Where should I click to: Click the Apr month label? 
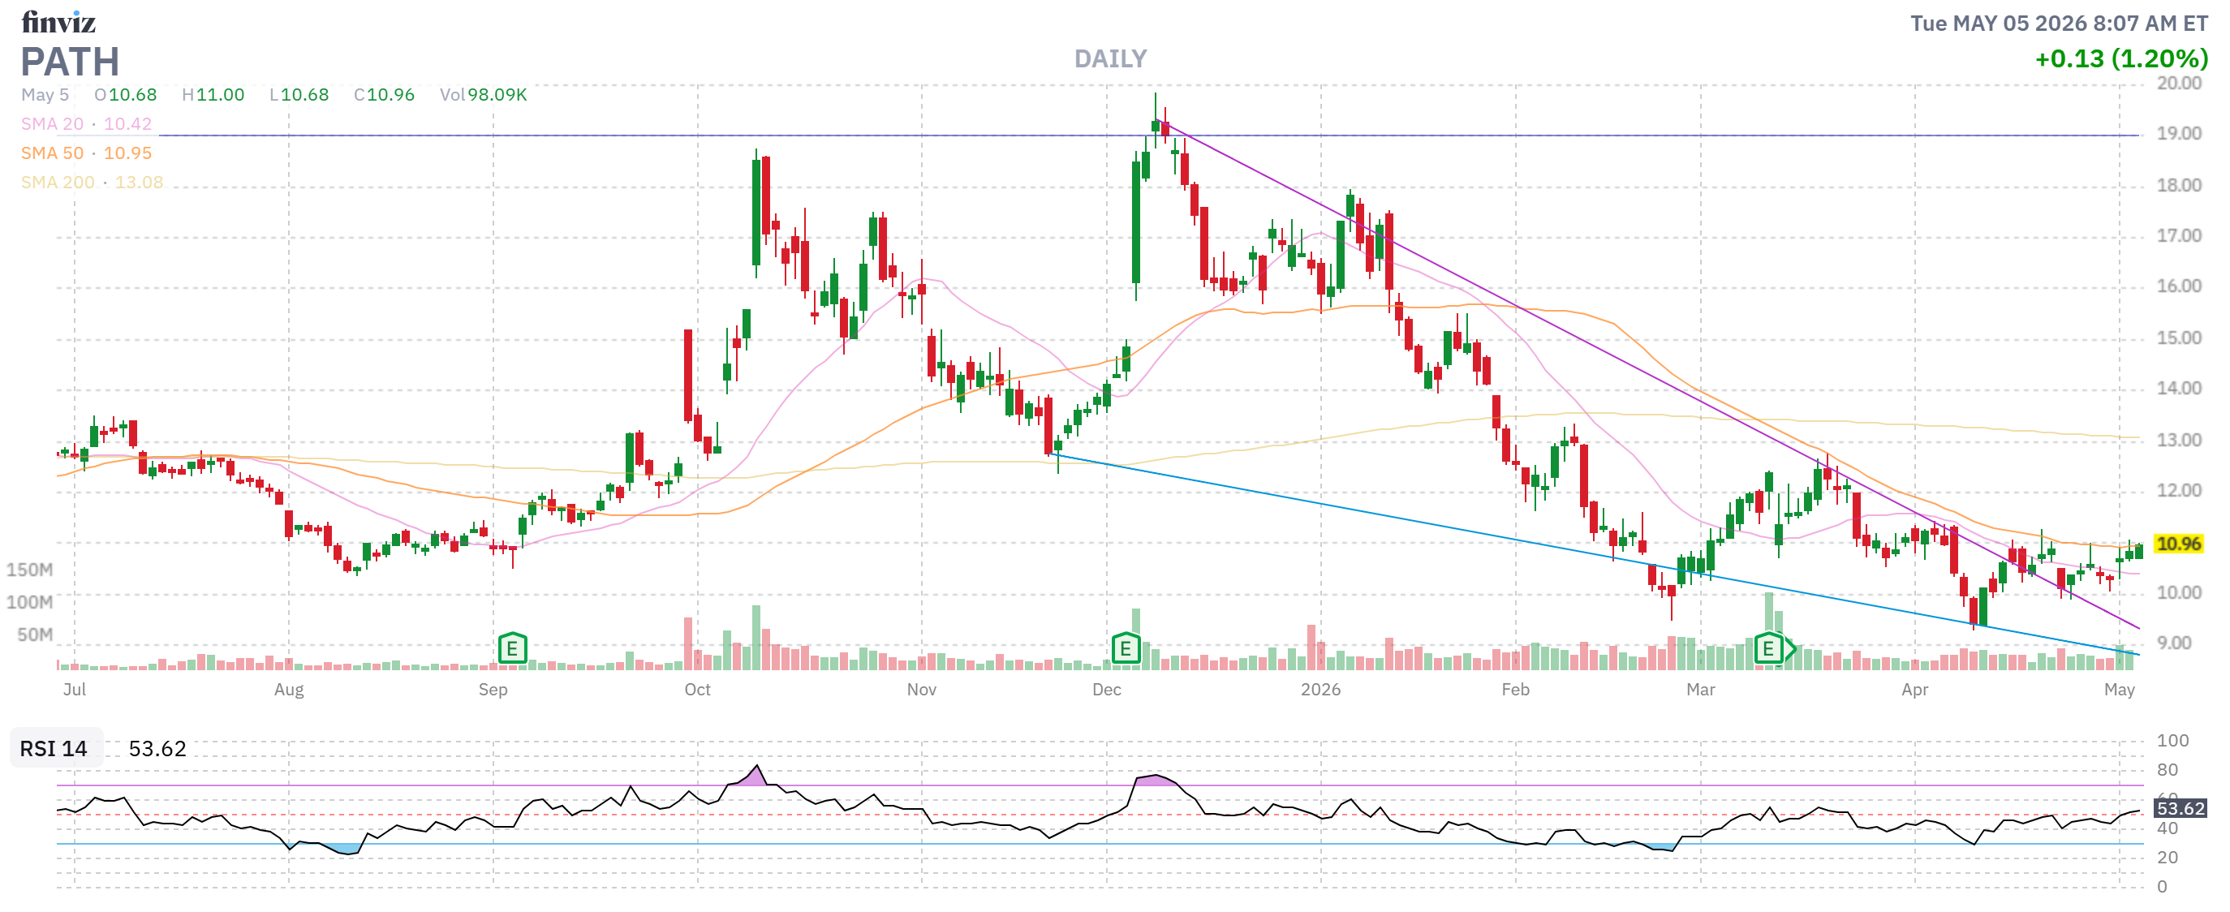tap(1915, 690)
